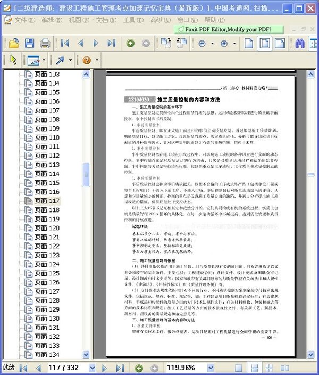This screenshot has height=375, width=319.
Task: Select 页面 110 in page tree
Action: [47, 138]
